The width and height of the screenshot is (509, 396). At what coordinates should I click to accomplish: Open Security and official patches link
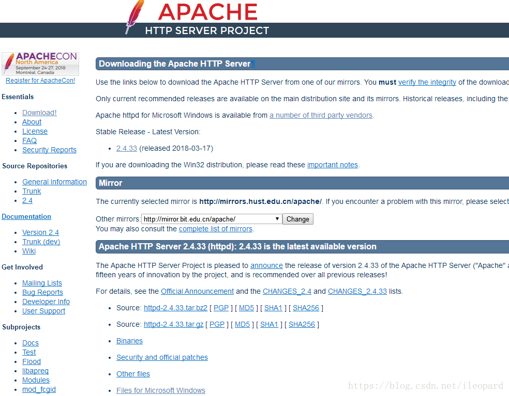point(162,357)
